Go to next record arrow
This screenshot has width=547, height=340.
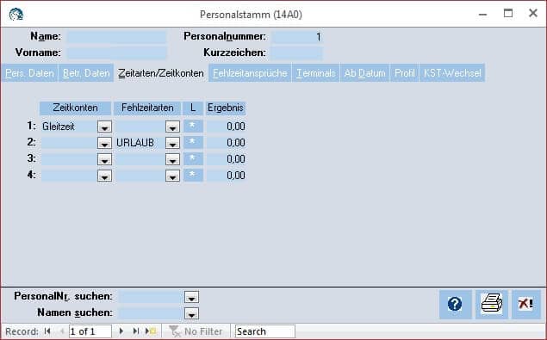point(121,331)
